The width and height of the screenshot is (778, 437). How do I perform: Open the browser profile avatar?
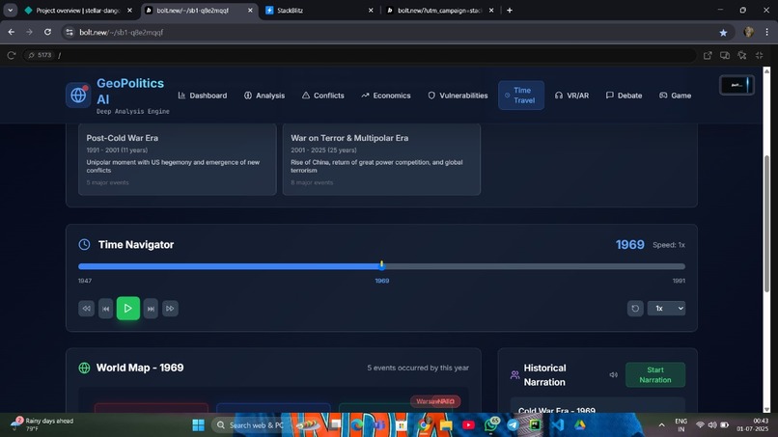coord(749,32)
